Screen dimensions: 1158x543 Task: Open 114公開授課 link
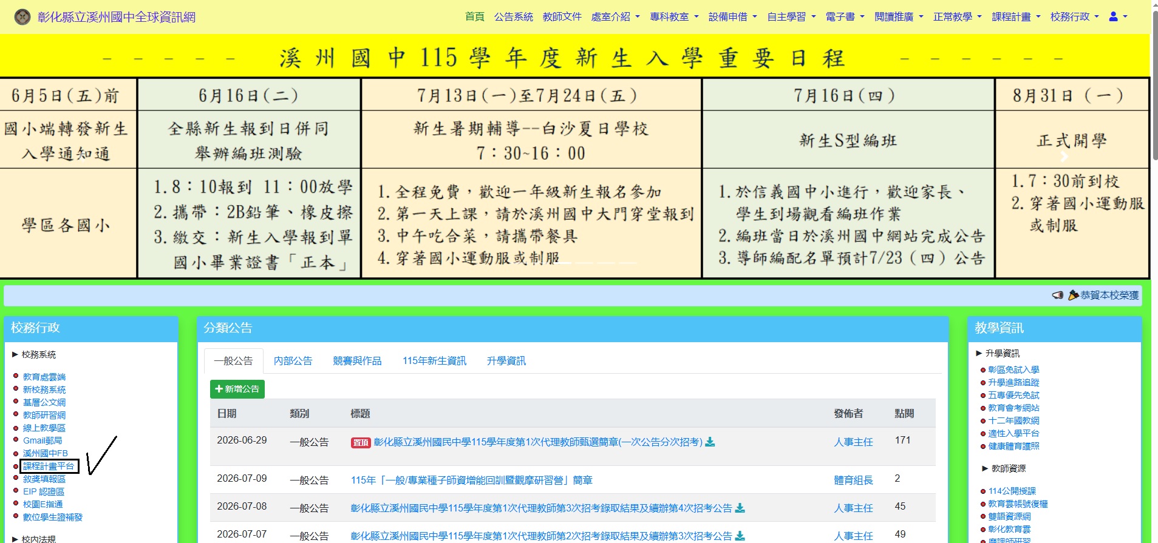pyautogui.click(x=1012, y=491)
